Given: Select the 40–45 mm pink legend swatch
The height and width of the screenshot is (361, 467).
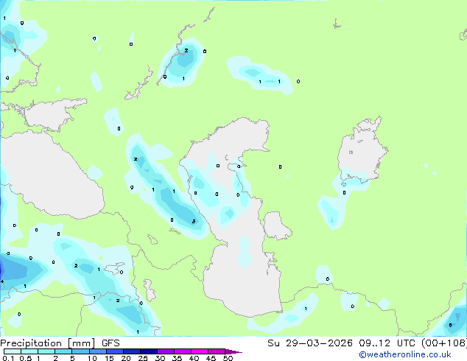Looking at the screenshot, I should pos(200,351).
